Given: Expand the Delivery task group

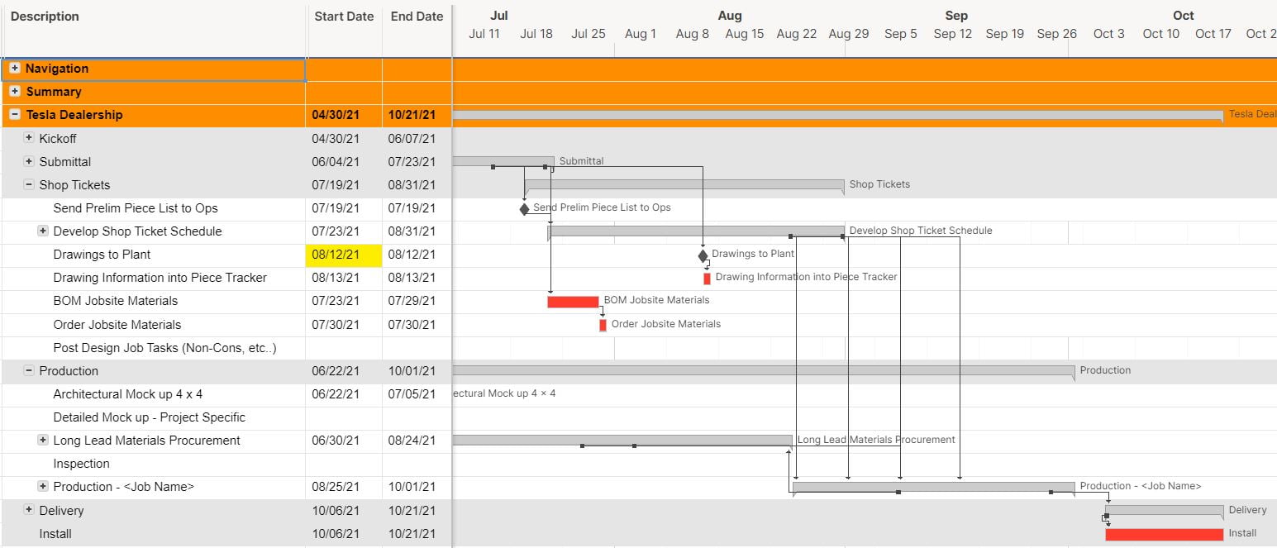Looking at the screenshot, I should click(27, 510).
